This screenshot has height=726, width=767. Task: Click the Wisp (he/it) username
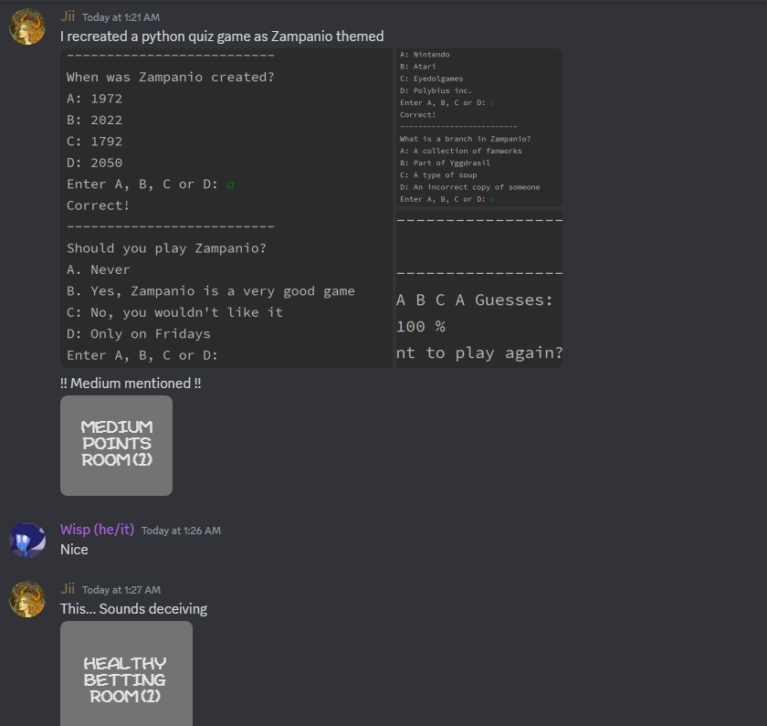click(x=97, y=530)
